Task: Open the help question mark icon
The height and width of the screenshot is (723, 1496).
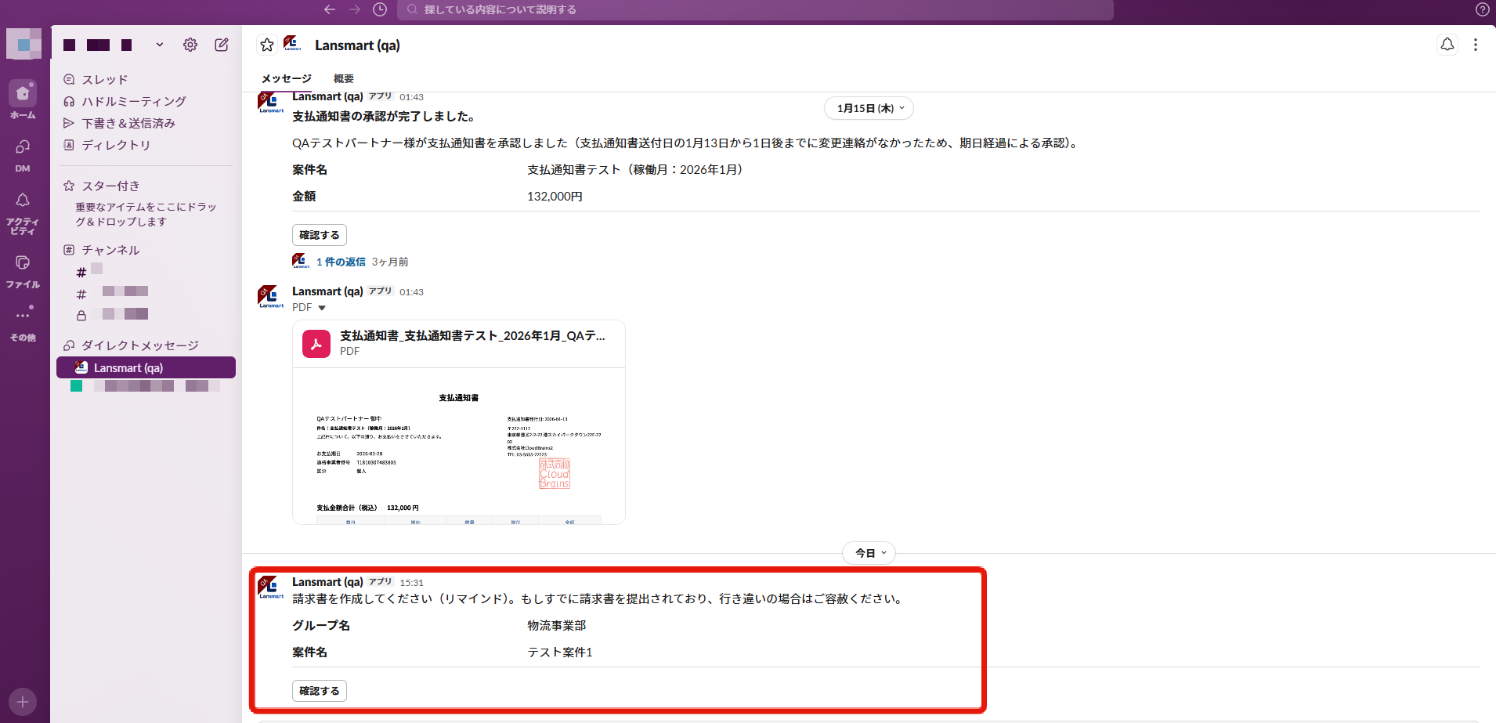Action: click(x=1483, y=9)
